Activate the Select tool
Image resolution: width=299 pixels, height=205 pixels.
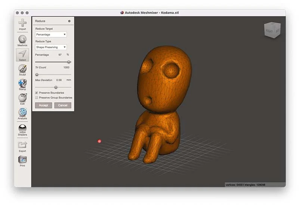pos(22,55)
